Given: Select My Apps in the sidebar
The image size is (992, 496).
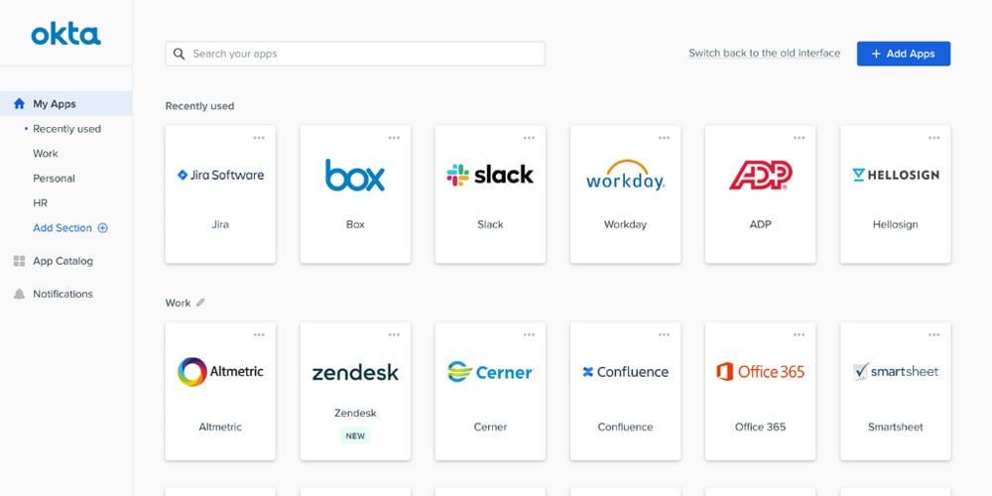Looking at the screenshot, I should click(55, 104).
